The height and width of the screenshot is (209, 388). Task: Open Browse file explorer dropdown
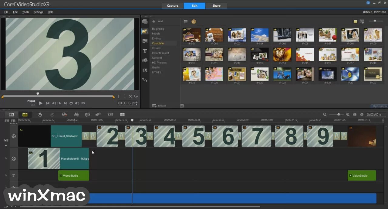click(x=159, y=106)
